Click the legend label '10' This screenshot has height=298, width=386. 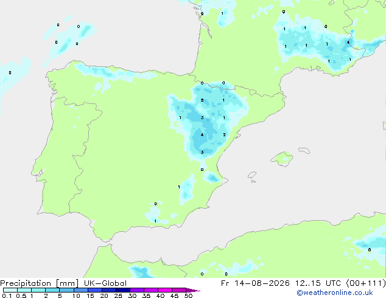tap(76, 296)
